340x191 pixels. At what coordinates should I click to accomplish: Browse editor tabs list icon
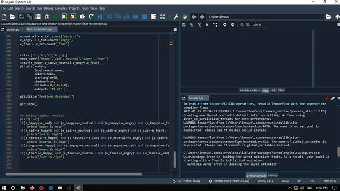pos(3,30)
